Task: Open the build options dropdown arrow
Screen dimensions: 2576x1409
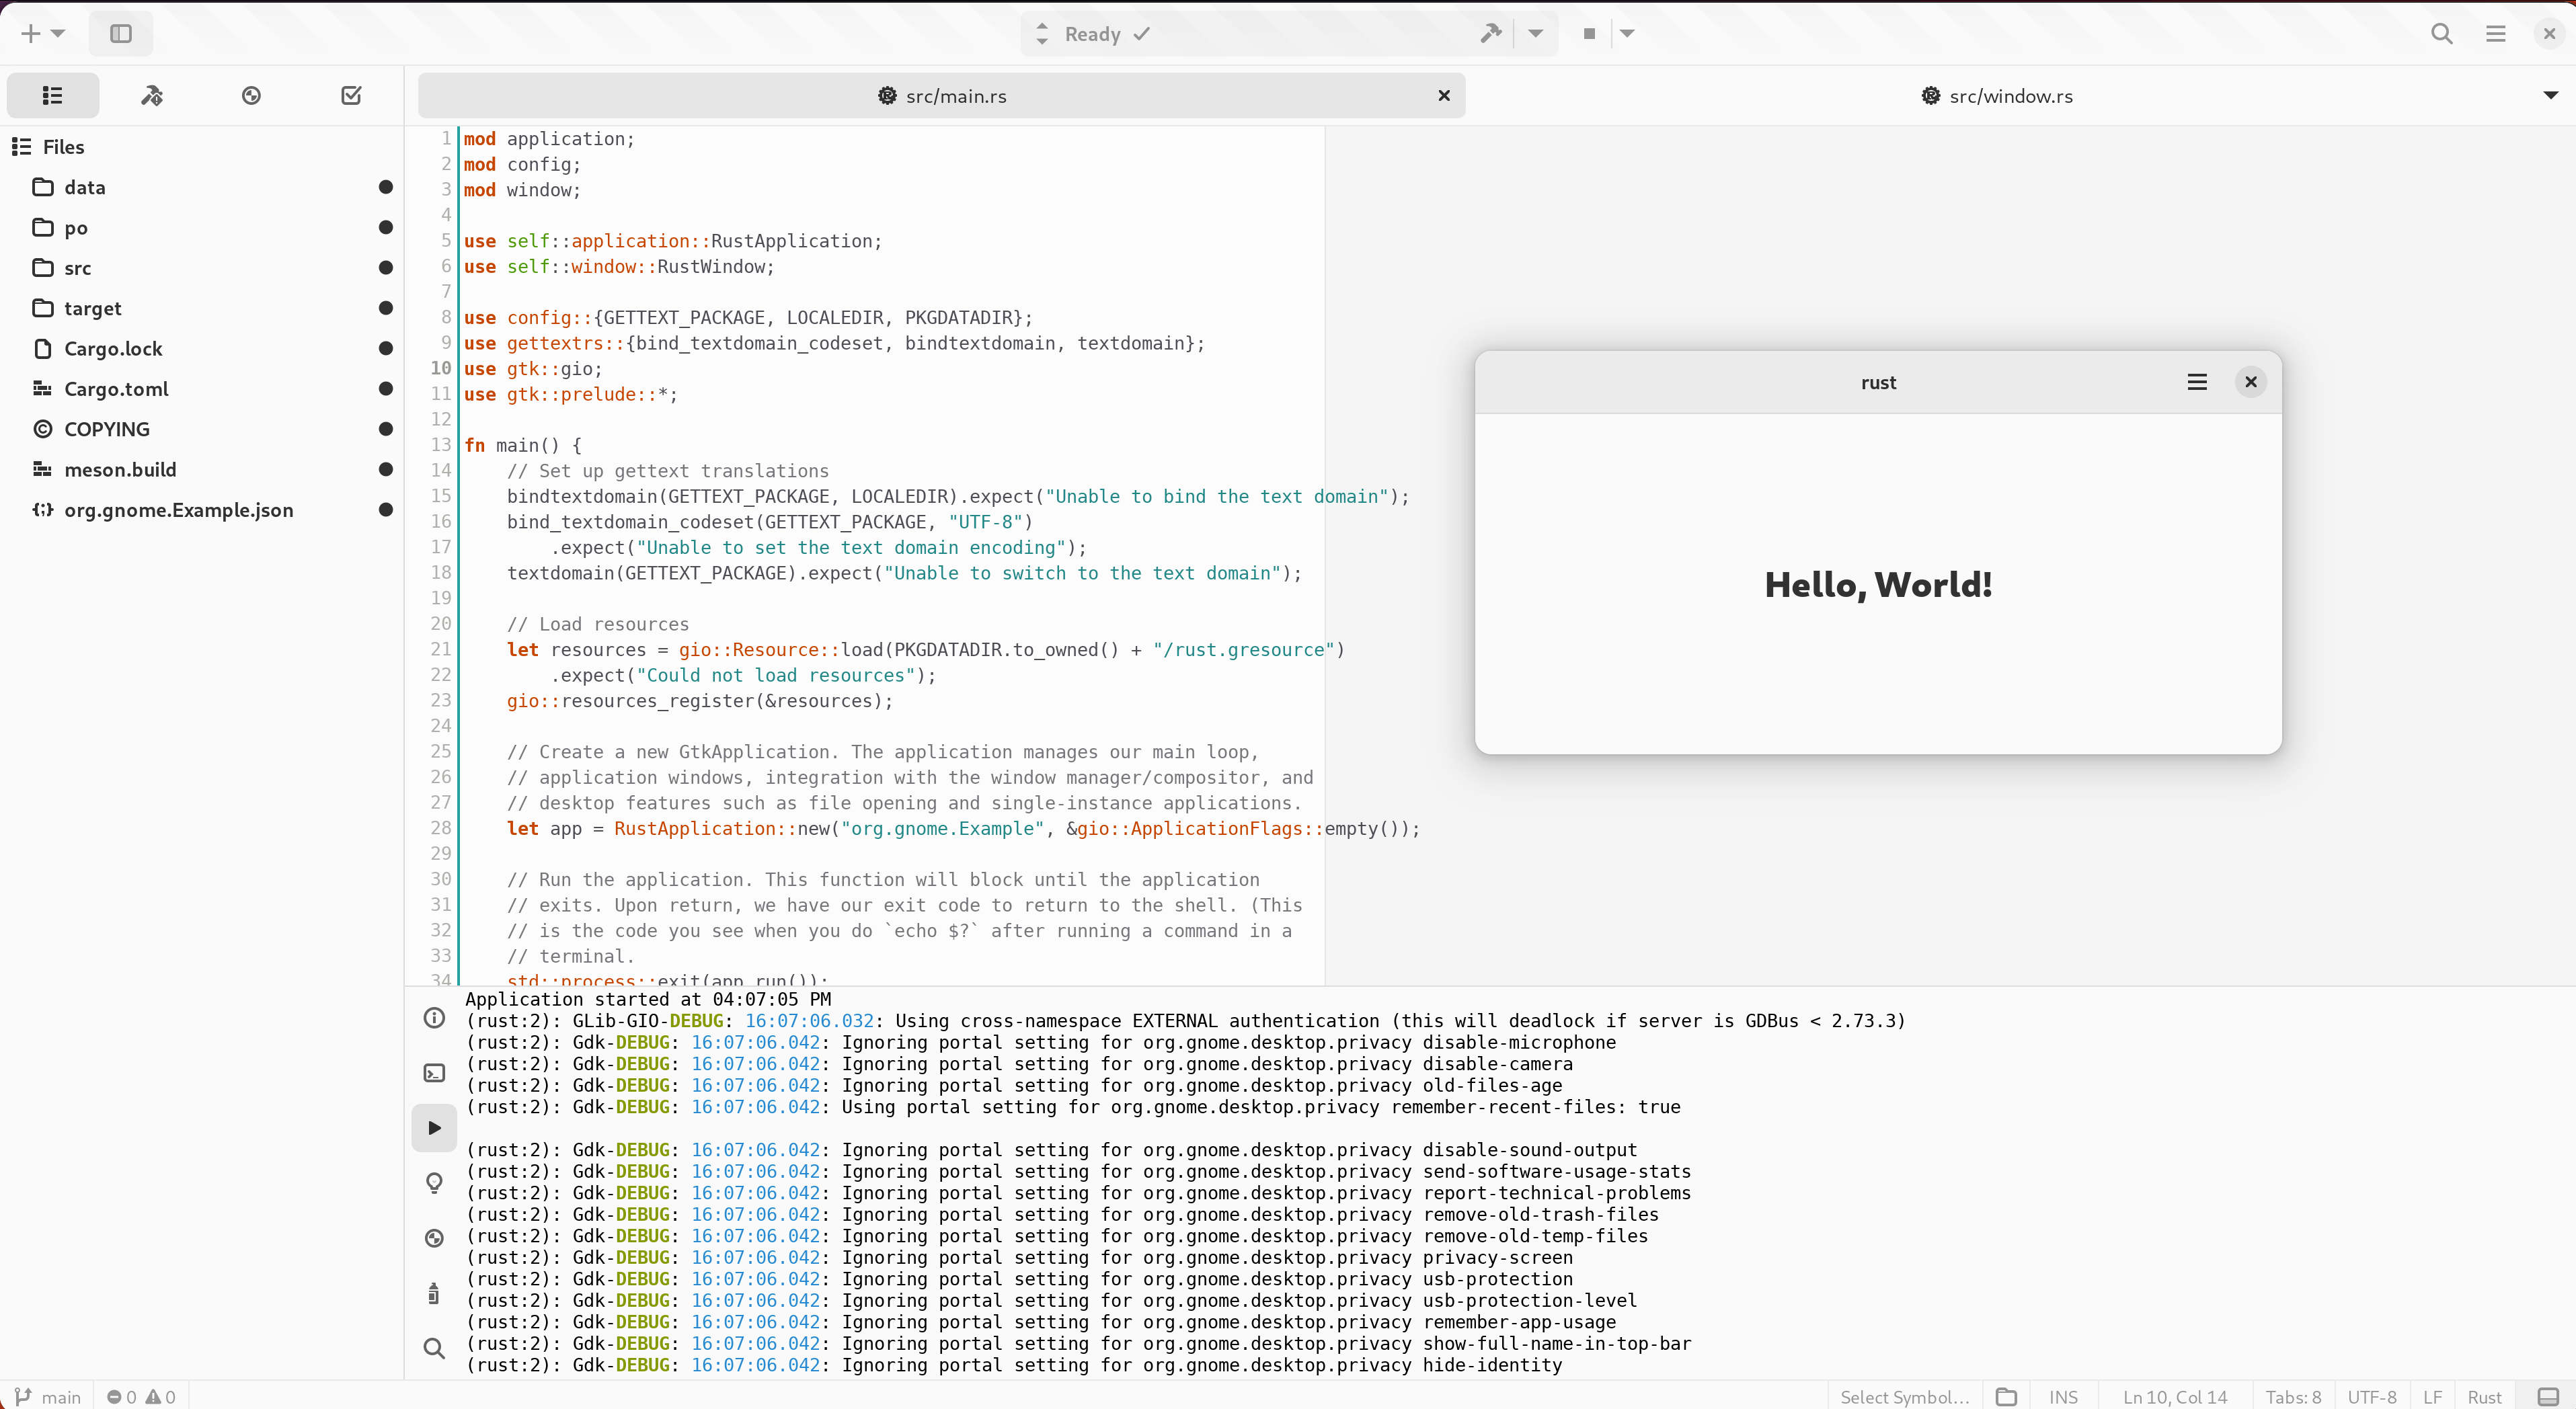Action: (1535, 34)
